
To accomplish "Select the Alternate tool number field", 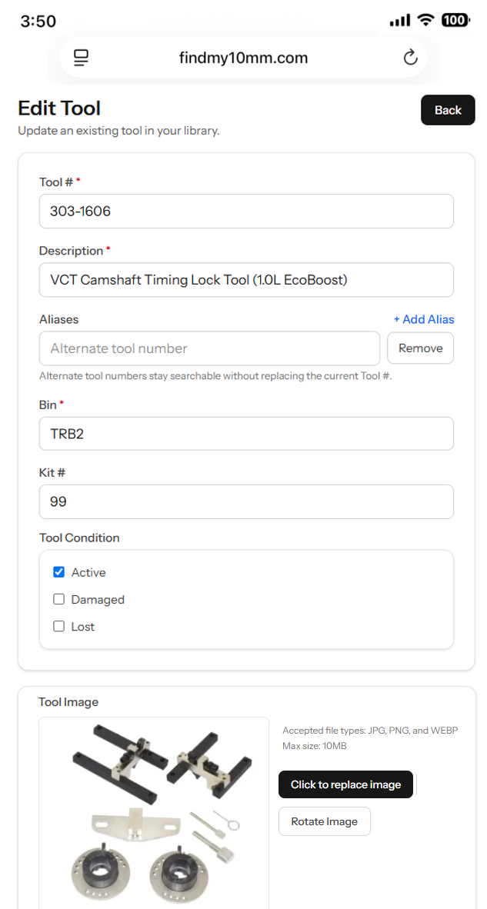I will pos(209,348).
